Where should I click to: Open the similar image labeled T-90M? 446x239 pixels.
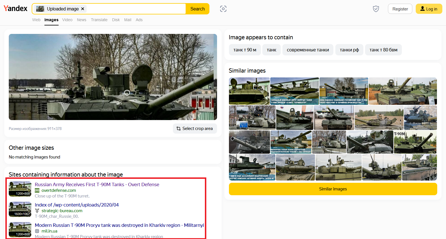[415, 142]
